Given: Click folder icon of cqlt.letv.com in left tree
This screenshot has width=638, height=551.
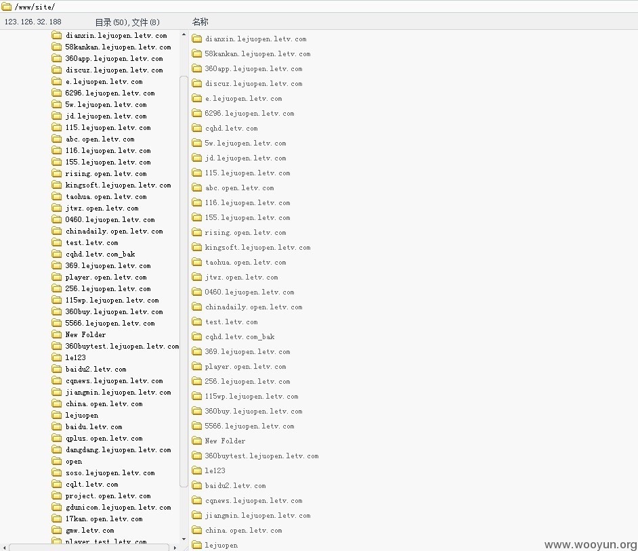Looking at the screenshot, I should [x=57, y=484].
